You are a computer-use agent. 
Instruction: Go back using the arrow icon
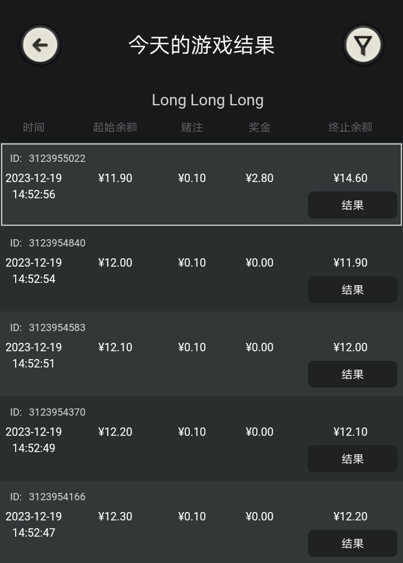click(x=40, y=45)
